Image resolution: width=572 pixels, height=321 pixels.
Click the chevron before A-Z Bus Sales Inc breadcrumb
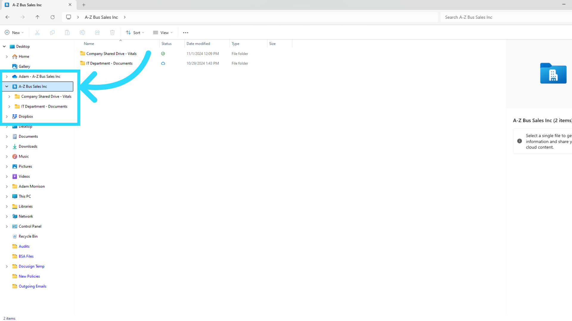78,17
